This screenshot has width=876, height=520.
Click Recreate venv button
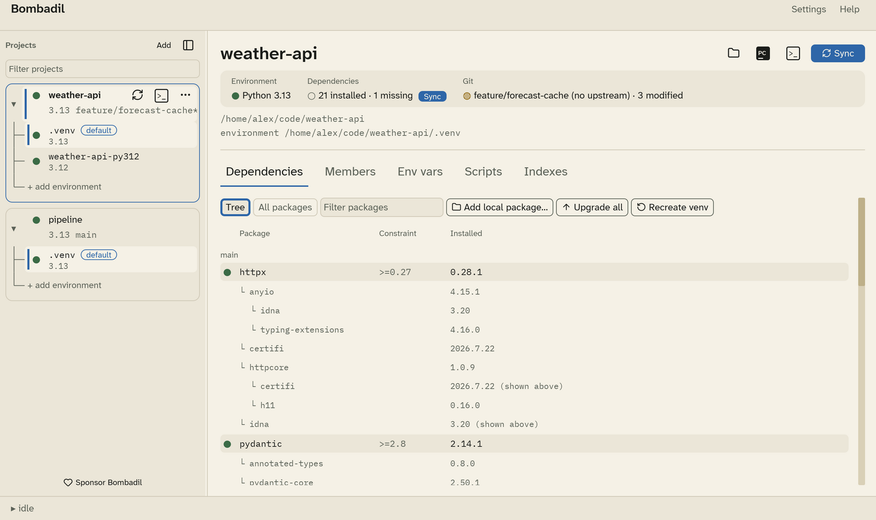point(672,207)
